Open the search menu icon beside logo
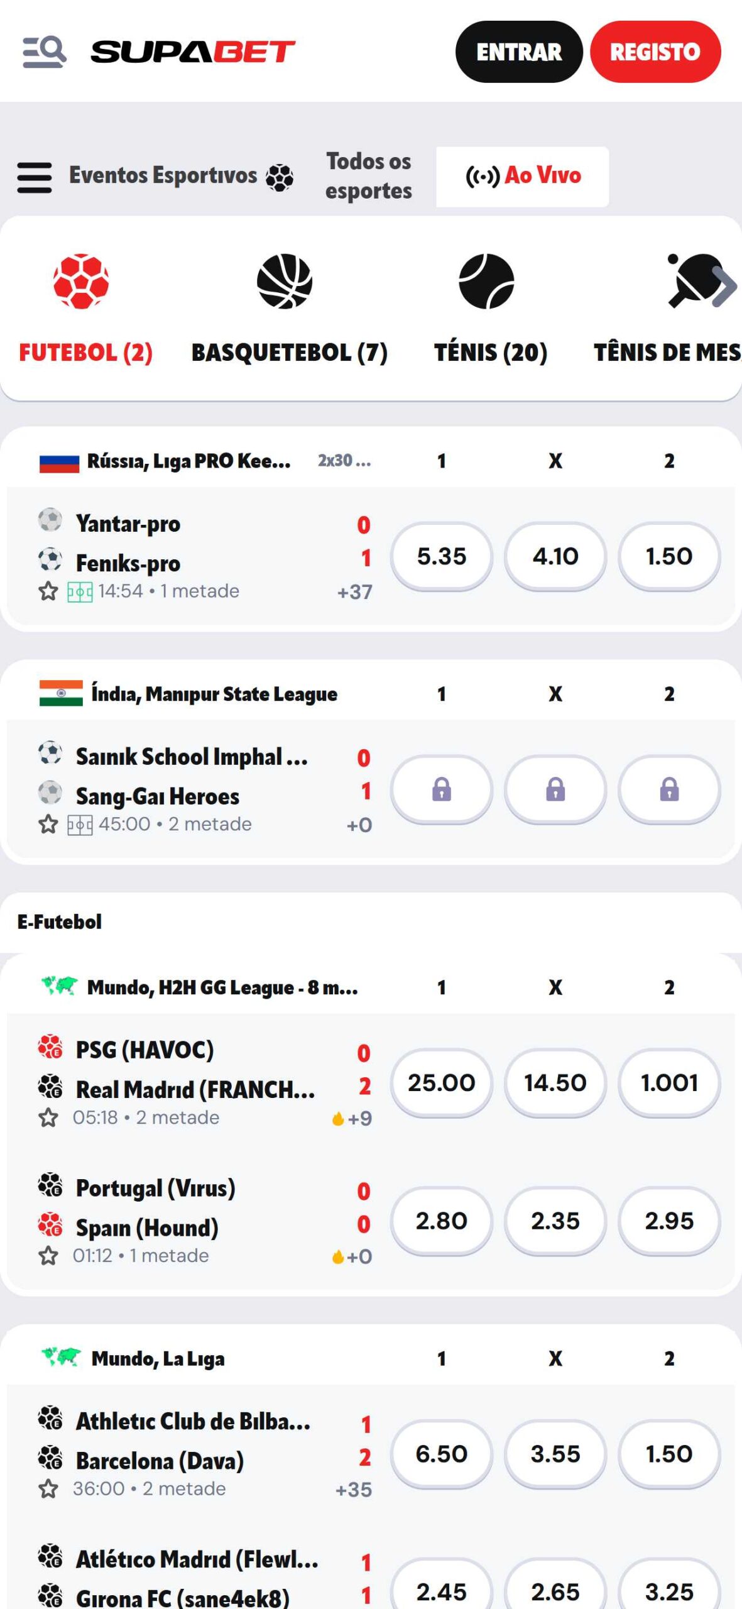Screen dimensions: 742x1609 [44, 52]
